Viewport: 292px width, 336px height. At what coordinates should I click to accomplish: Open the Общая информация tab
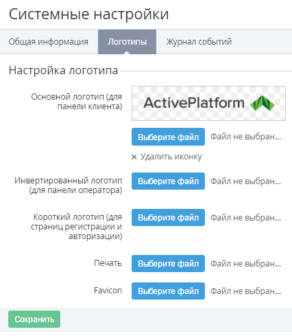coord(49,42)
